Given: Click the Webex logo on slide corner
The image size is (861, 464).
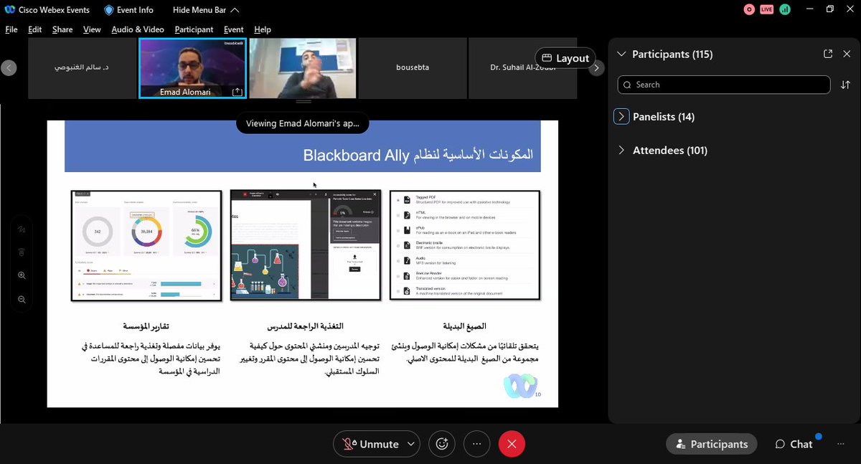Looking at the screenshot, I should 519,386.
